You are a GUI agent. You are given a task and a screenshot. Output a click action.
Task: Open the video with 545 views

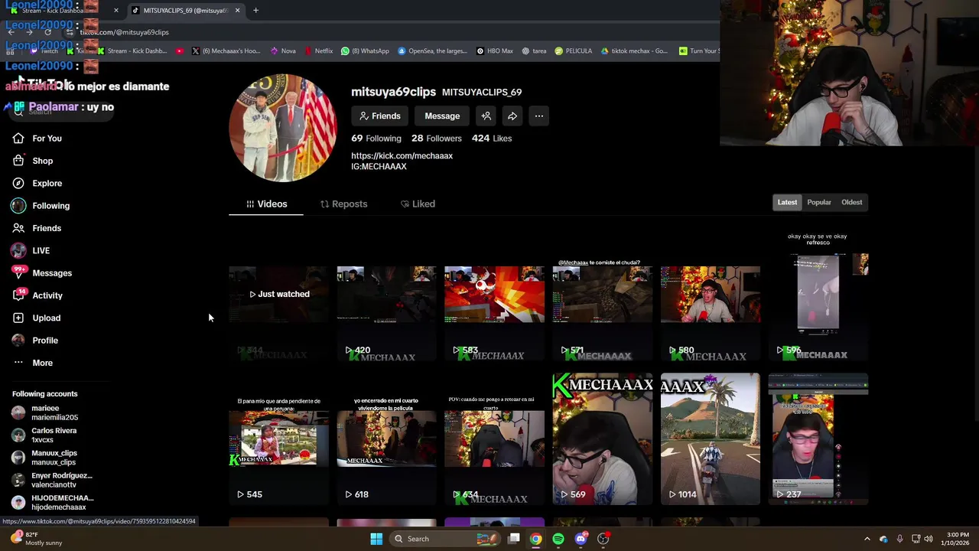[278, 439]
